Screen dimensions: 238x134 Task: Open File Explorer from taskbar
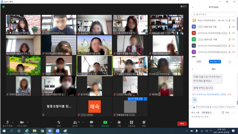34,131
